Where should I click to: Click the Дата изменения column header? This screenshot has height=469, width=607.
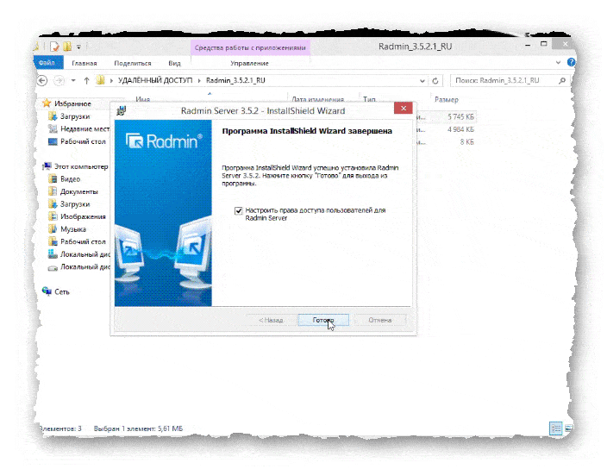pos(317,99)
